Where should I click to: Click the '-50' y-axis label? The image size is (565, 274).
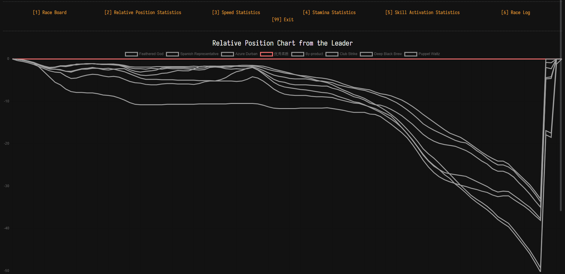pos(7,271)
